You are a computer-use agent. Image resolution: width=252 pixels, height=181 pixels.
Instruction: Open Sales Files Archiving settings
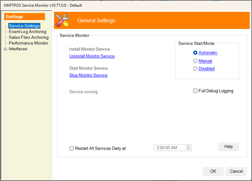[x=29, y=37]
